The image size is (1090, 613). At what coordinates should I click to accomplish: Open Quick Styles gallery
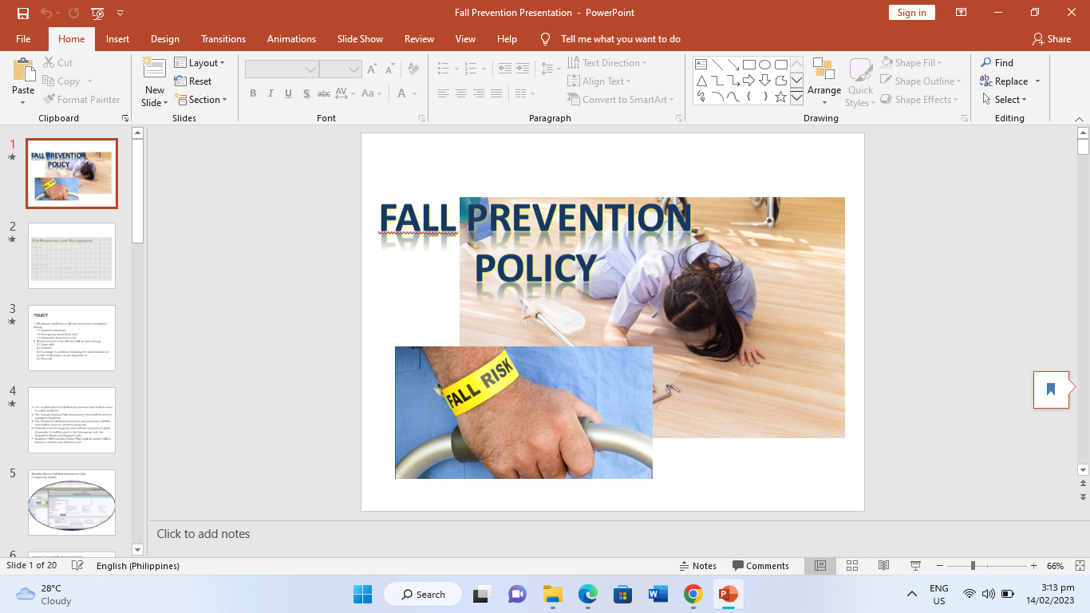tap(859, 83)
